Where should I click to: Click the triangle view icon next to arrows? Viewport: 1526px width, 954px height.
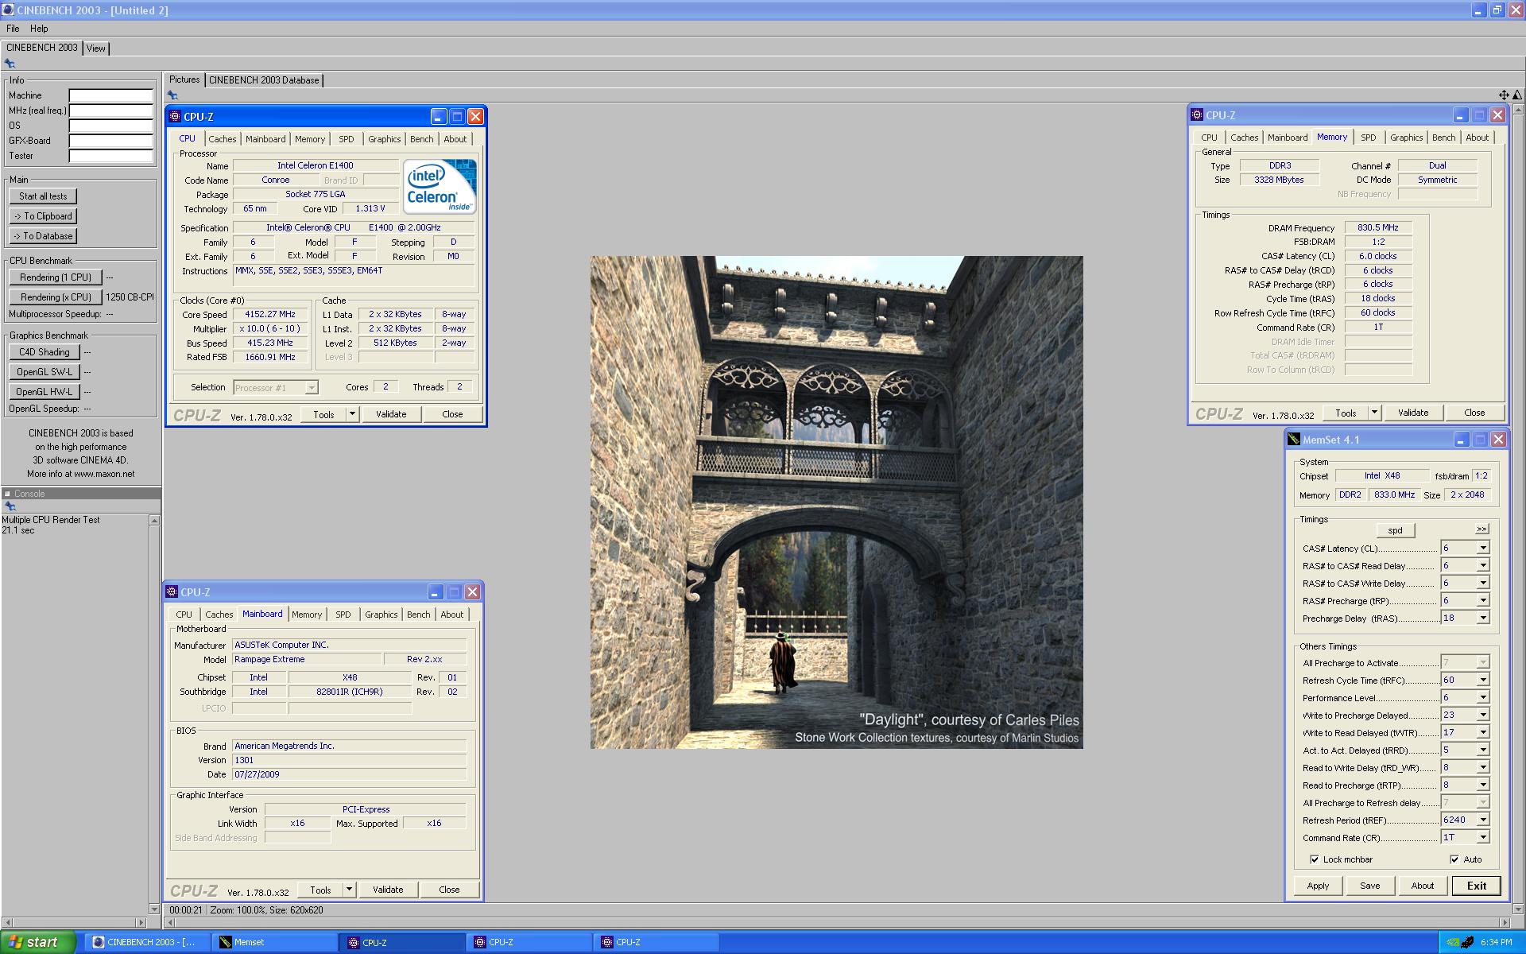point(1516,95)
